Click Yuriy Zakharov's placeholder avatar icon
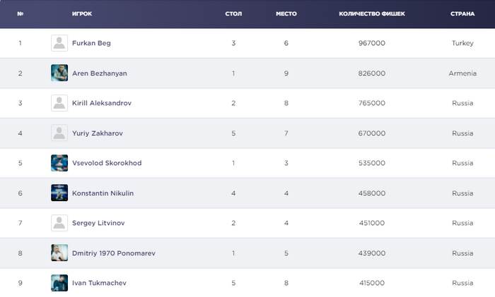Viewport: 495px width, 297px height. coord(59,133)
